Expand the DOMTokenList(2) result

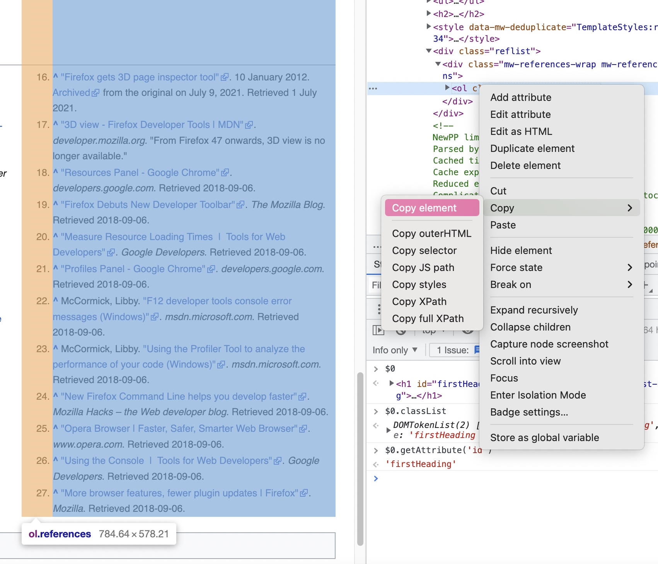click(388, 430)
